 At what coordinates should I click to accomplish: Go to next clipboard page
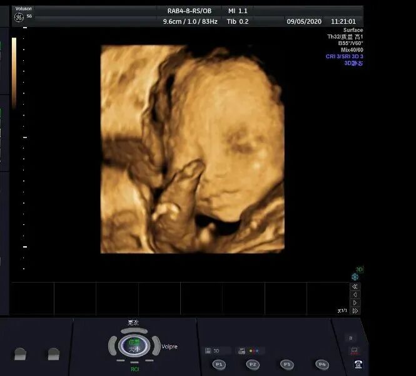coord(355,303)
